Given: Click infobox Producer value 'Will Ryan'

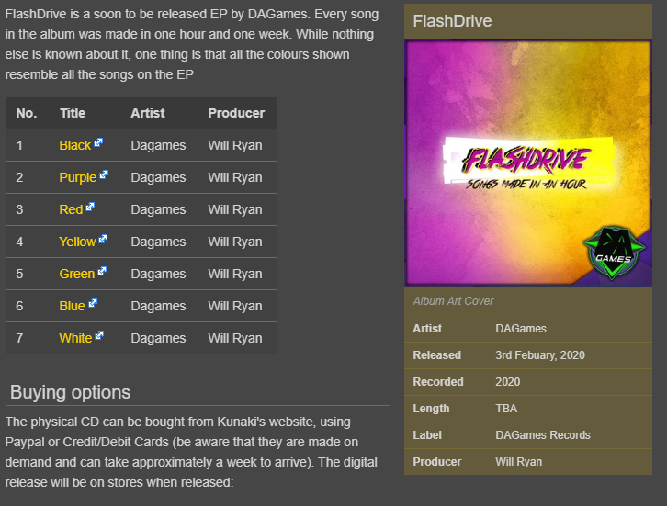Looking at the screenshot, I should click(x=518, y=462).
